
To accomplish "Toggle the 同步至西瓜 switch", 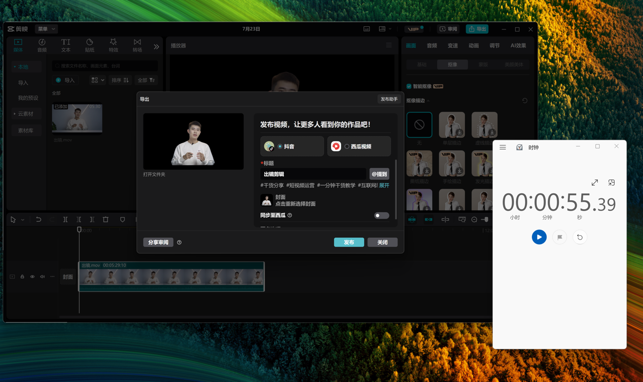I will click(381, 216).
